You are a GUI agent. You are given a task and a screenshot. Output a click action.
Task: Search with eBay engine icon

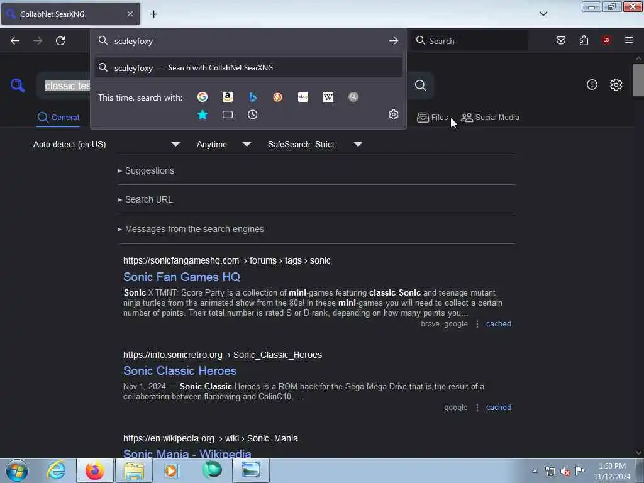coord(303,97)
